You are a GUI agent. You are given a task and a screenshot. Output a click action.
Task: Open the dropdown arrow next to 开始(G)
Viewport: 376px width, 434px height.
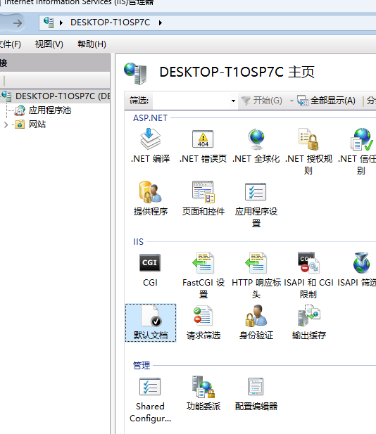292,101
